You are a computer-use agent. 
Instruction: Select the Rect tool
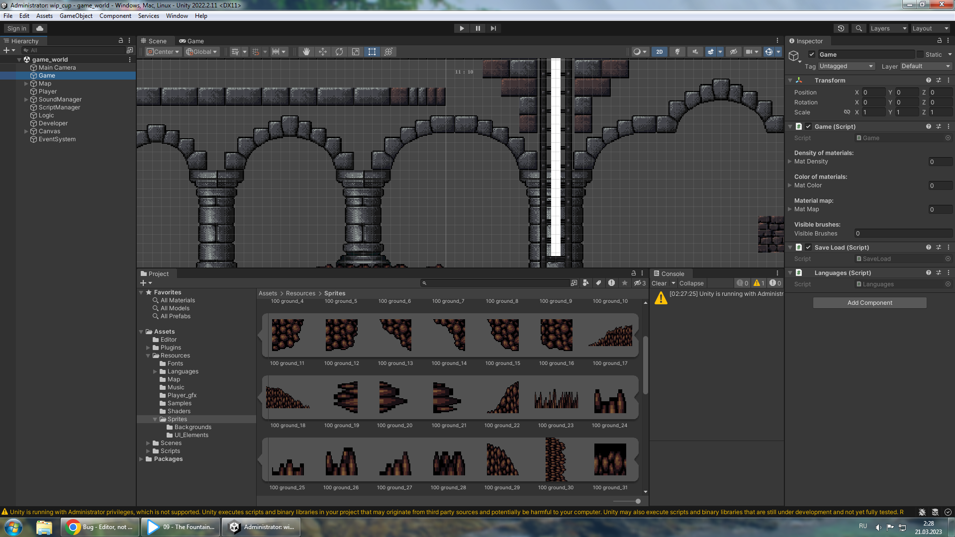372,52
